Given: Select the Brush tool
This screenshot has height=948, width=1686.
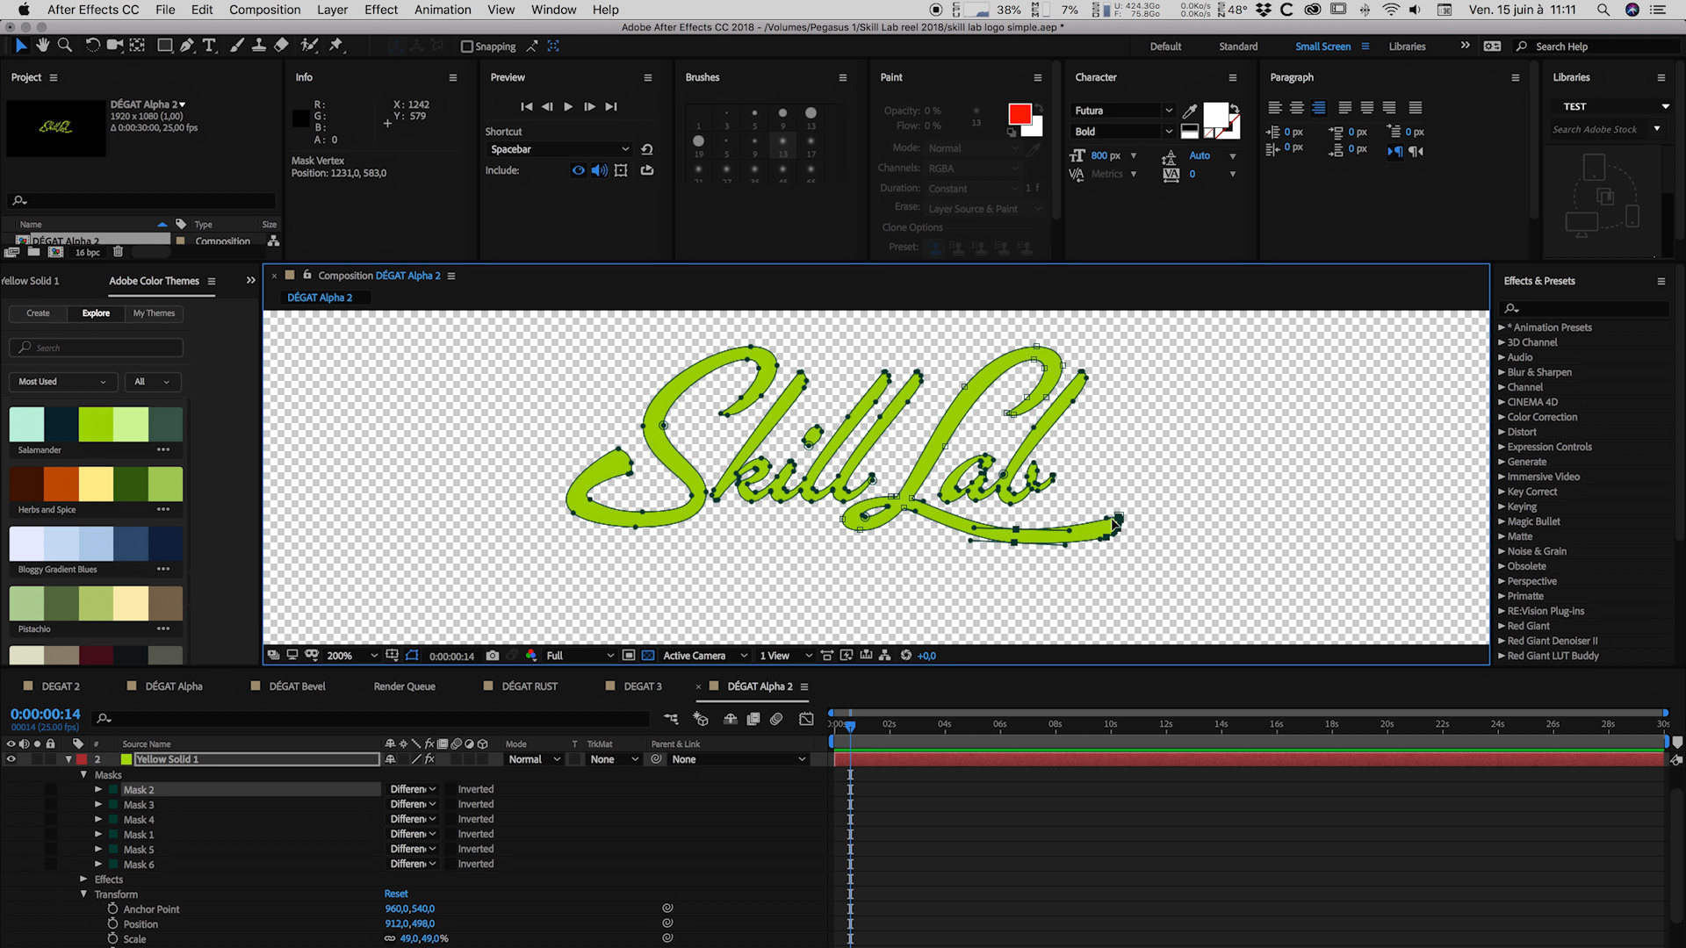Looking at the screenshot, I should (236, 45).
